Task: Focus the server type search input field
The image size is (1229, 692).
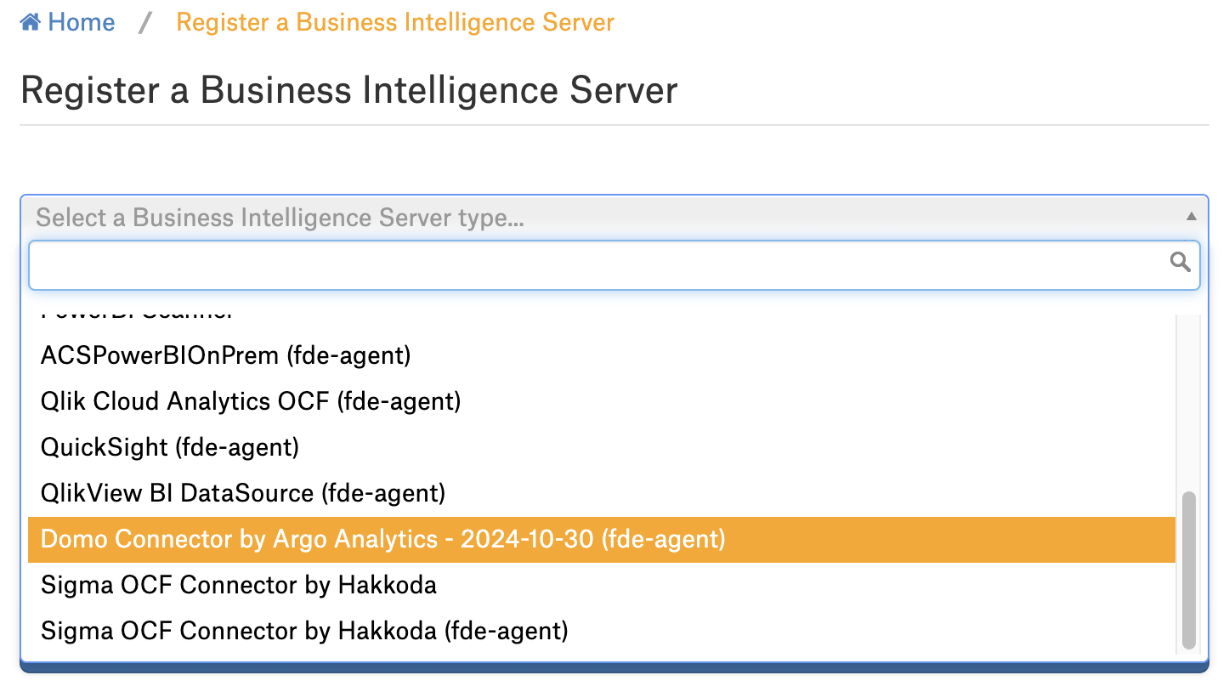Action: [x=614, y=265]
